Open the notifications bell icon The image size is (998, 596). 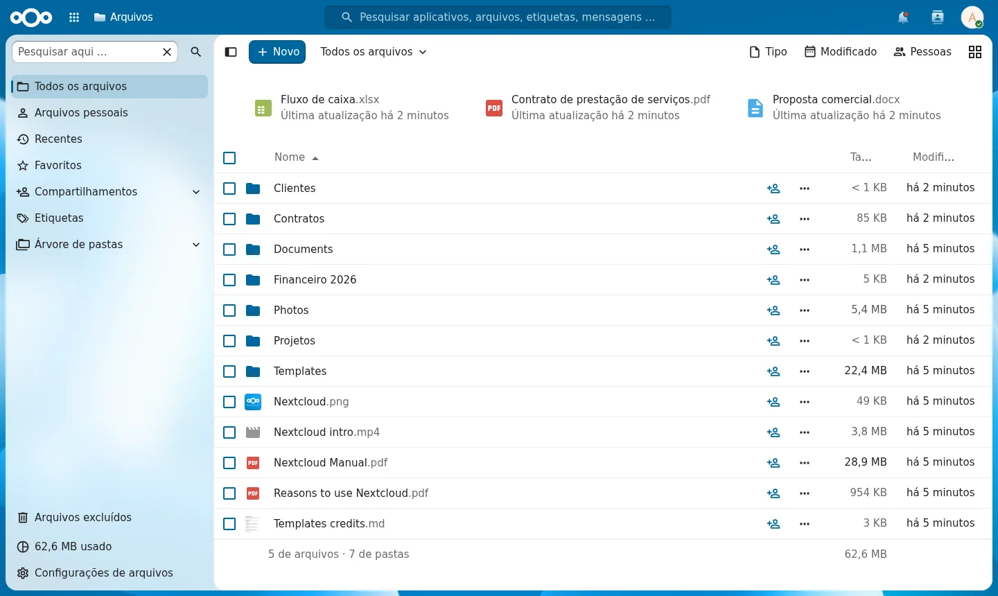point(903,17)
